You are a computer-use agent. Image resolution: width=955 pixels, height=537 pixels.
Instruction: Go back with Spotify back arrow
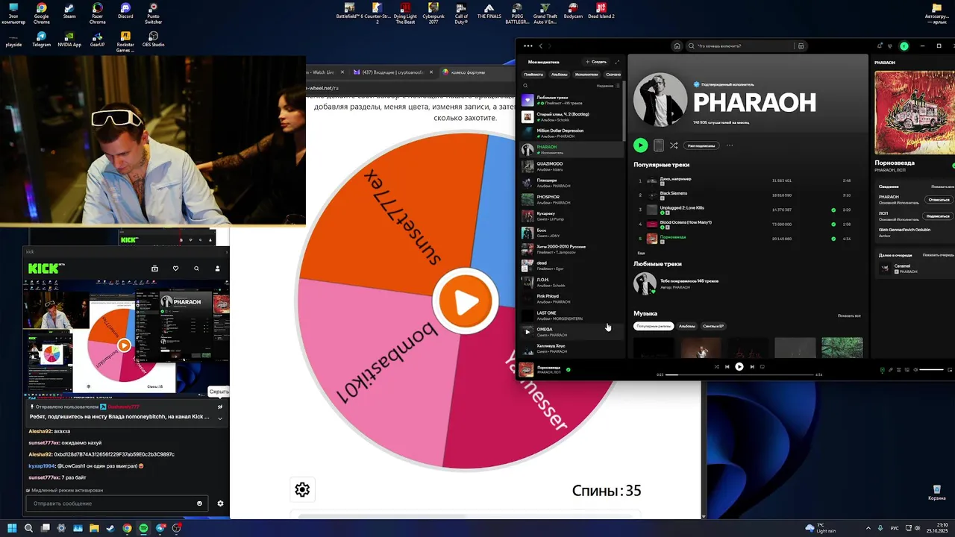(541, 46)
